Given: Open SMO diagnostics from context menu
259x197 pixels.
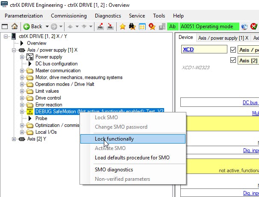Looking at the screenshot, I should [114, 170].
